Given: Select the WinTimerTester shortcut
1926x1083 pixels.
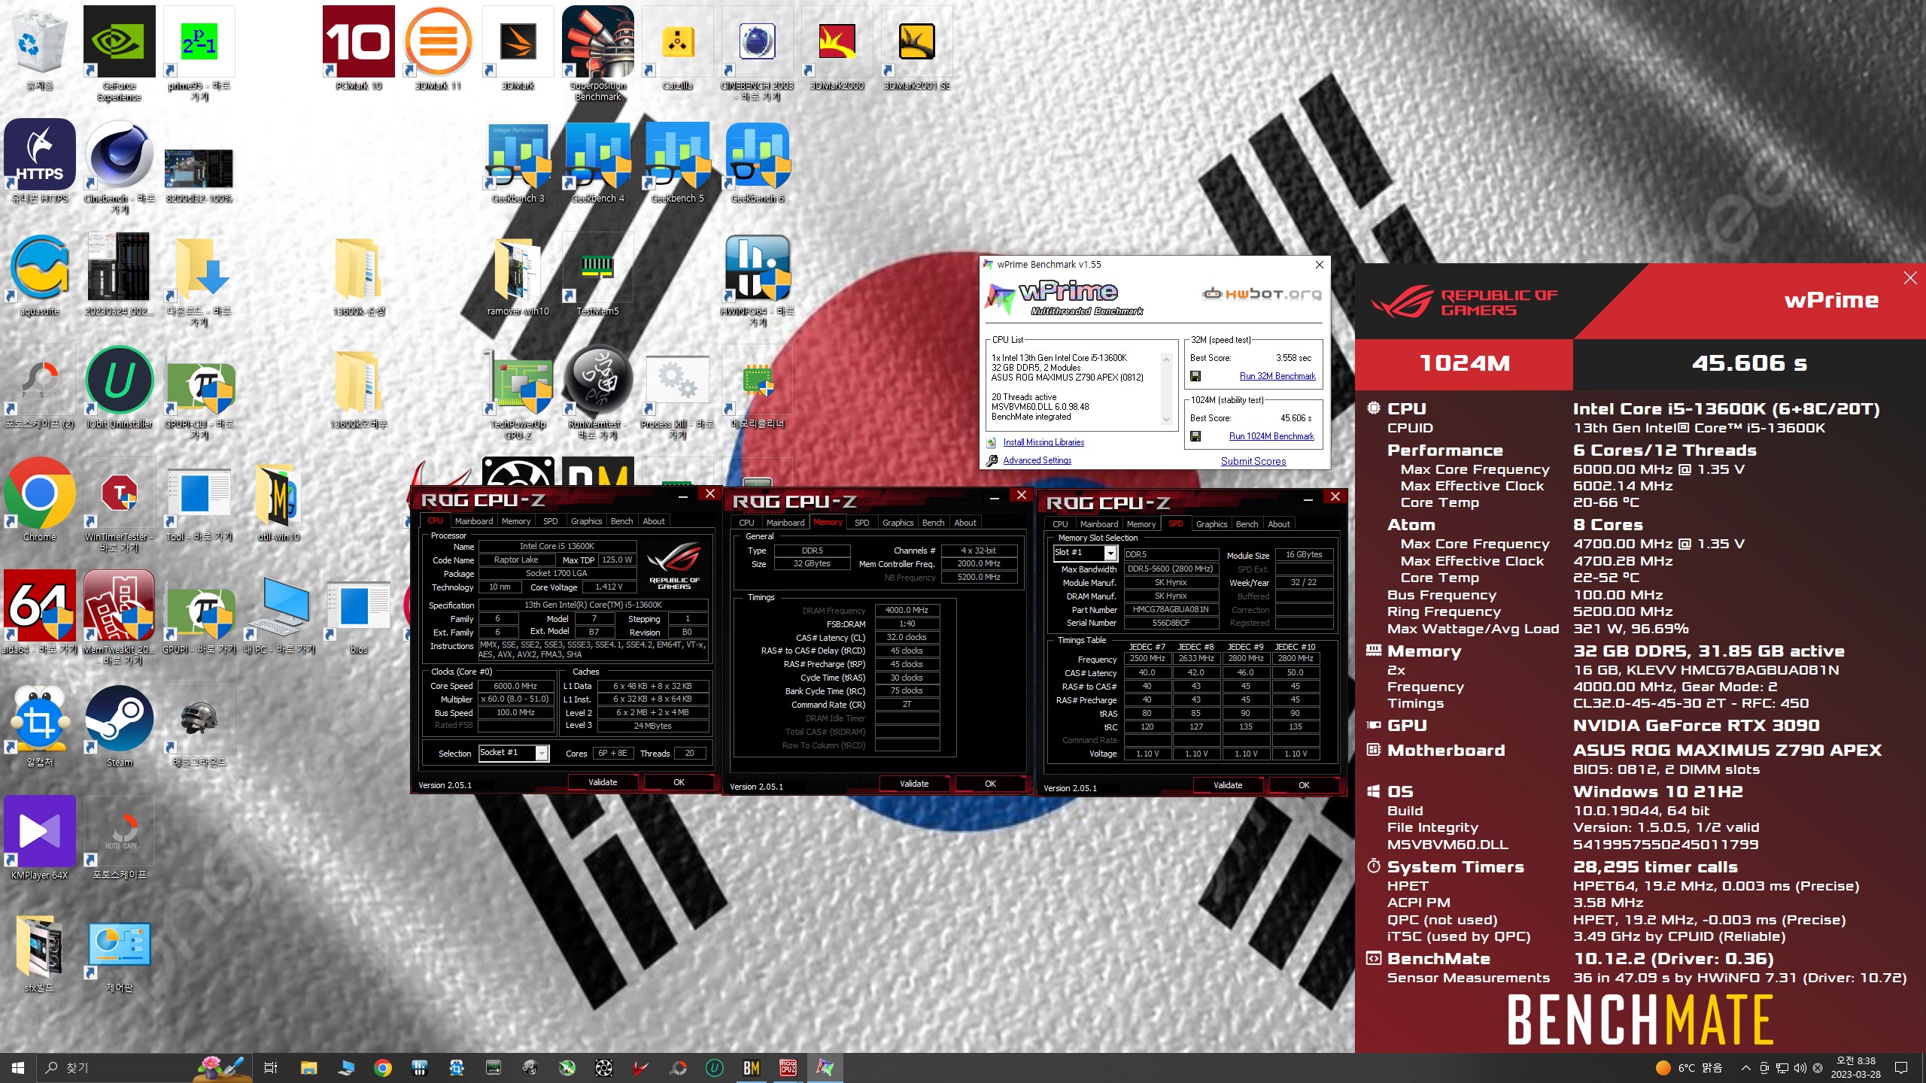Looking at the screenshot, I should click(x=119, y=505).
